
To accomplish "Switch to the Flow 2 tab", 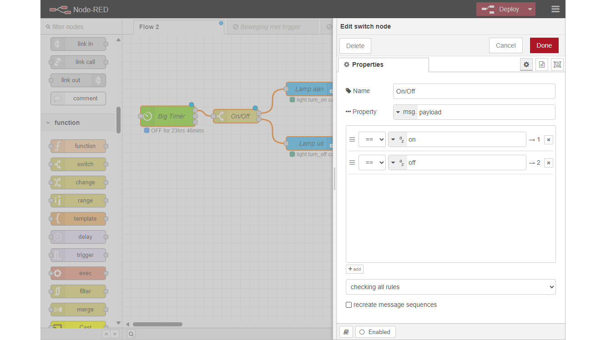I will pyautogui.click(x=149, y=27).
